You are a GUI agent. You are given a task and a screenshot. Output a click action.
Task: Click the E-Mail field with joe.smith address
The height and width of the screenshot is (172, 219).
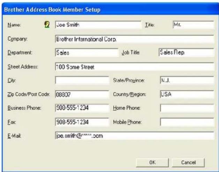pos(135,136)
